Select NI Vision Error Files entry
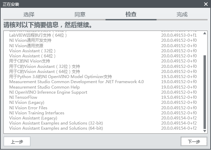This screenshot has width=211, height=150. point(28,108)
